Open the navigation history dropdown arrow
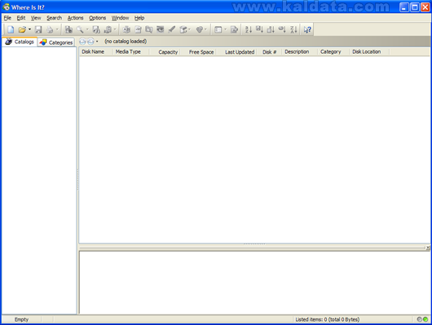The height and width of the screenshot is (325, 432). 97,42
